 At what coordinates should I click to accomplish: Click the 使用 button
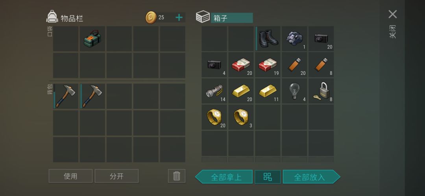[x=70, y=176]
